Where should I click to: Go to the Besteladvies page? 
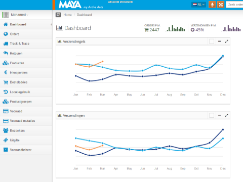coord(26,82)
